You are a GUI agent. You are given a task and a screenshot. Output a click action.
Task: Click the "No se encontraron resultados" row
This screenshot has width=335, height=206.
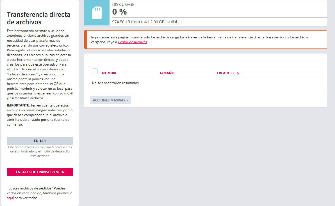pos(116,83)
